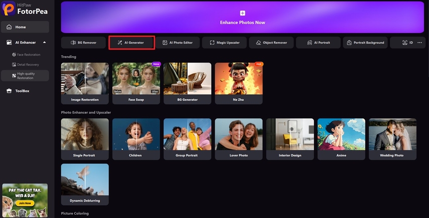Select High-quality Restoration in sidebar
The height and width of the screenshot is (218, 429).
click(x=25, y=76)
